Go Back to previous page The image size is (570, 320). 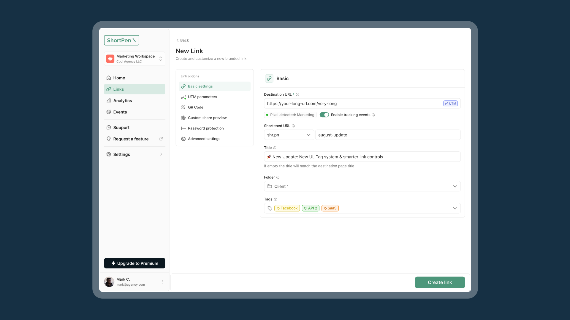(x=182, y=40)
